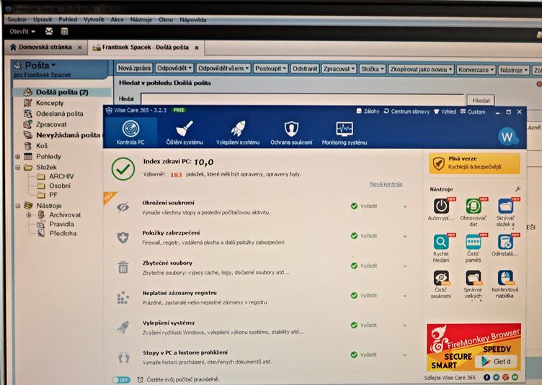The width and height of the screenshot is (542, 385).
Task: Click Nová zpráva button
Action: tap(134, 68)
